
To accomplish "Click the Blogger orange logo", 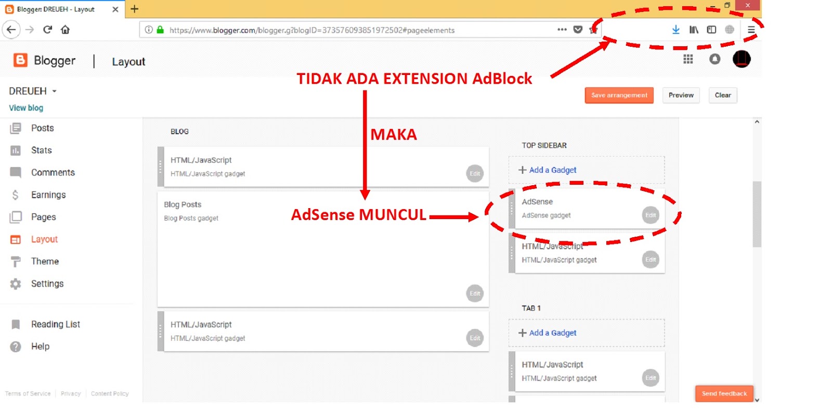I will [20, 60].
